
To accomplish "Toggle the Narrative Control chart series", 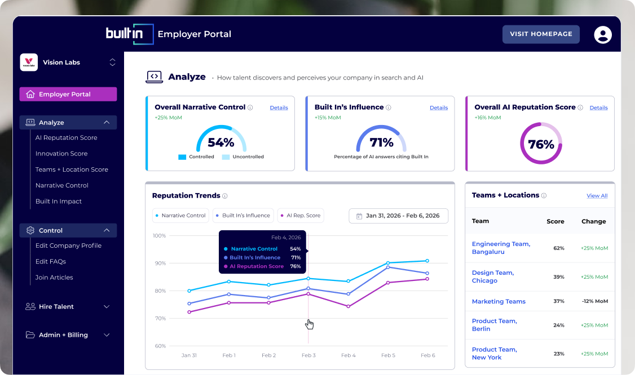I will point(180,216).
